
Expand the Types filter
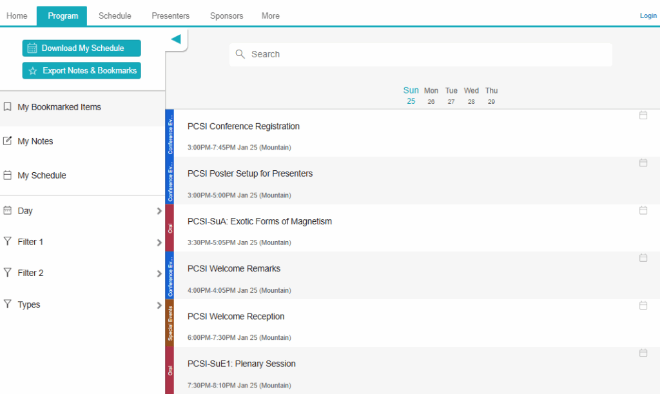(82, 304)
